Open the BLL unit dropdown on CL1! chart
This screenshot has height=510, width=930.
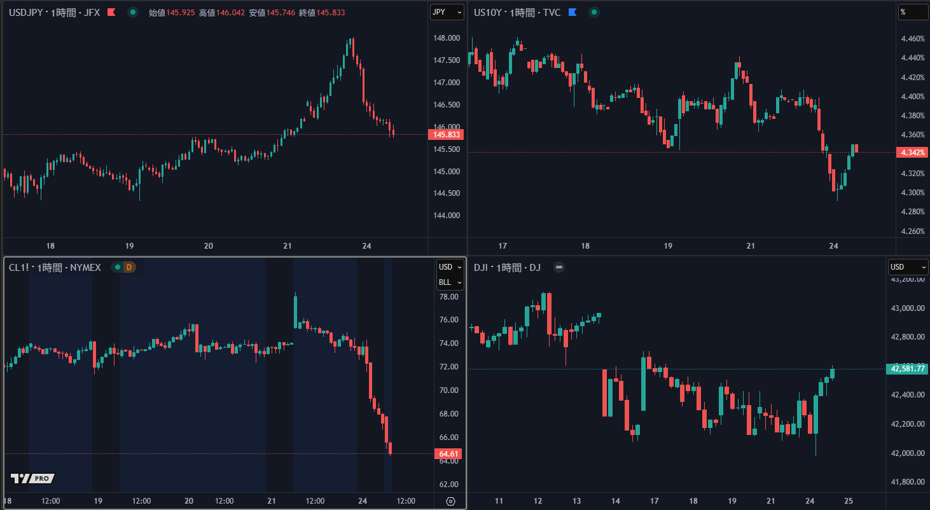[x=450, y=282]
